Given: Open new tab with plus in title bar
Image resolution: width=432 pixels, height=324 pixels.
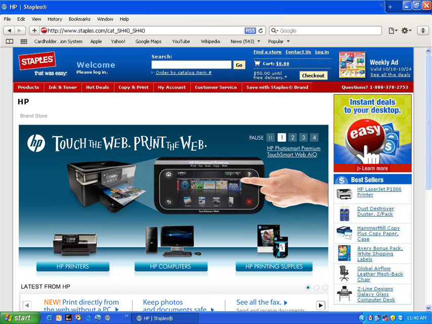Looking at the screenshot, I should 390,7.
